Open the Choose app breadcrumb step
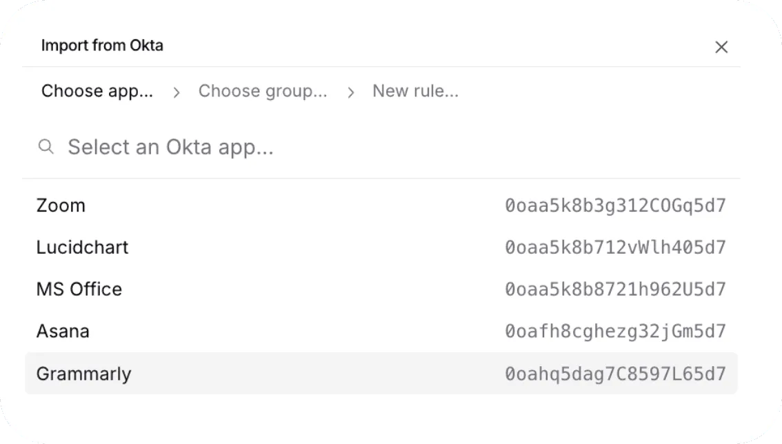Viewport: 782px width, 444px height. point(97,90)
